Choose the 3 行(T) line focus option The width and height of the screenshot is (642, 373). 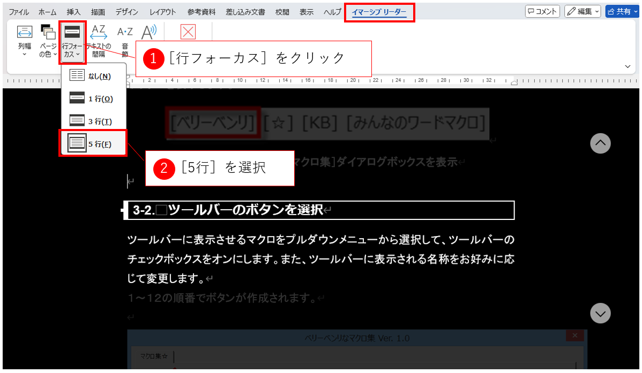pos(93,121)
